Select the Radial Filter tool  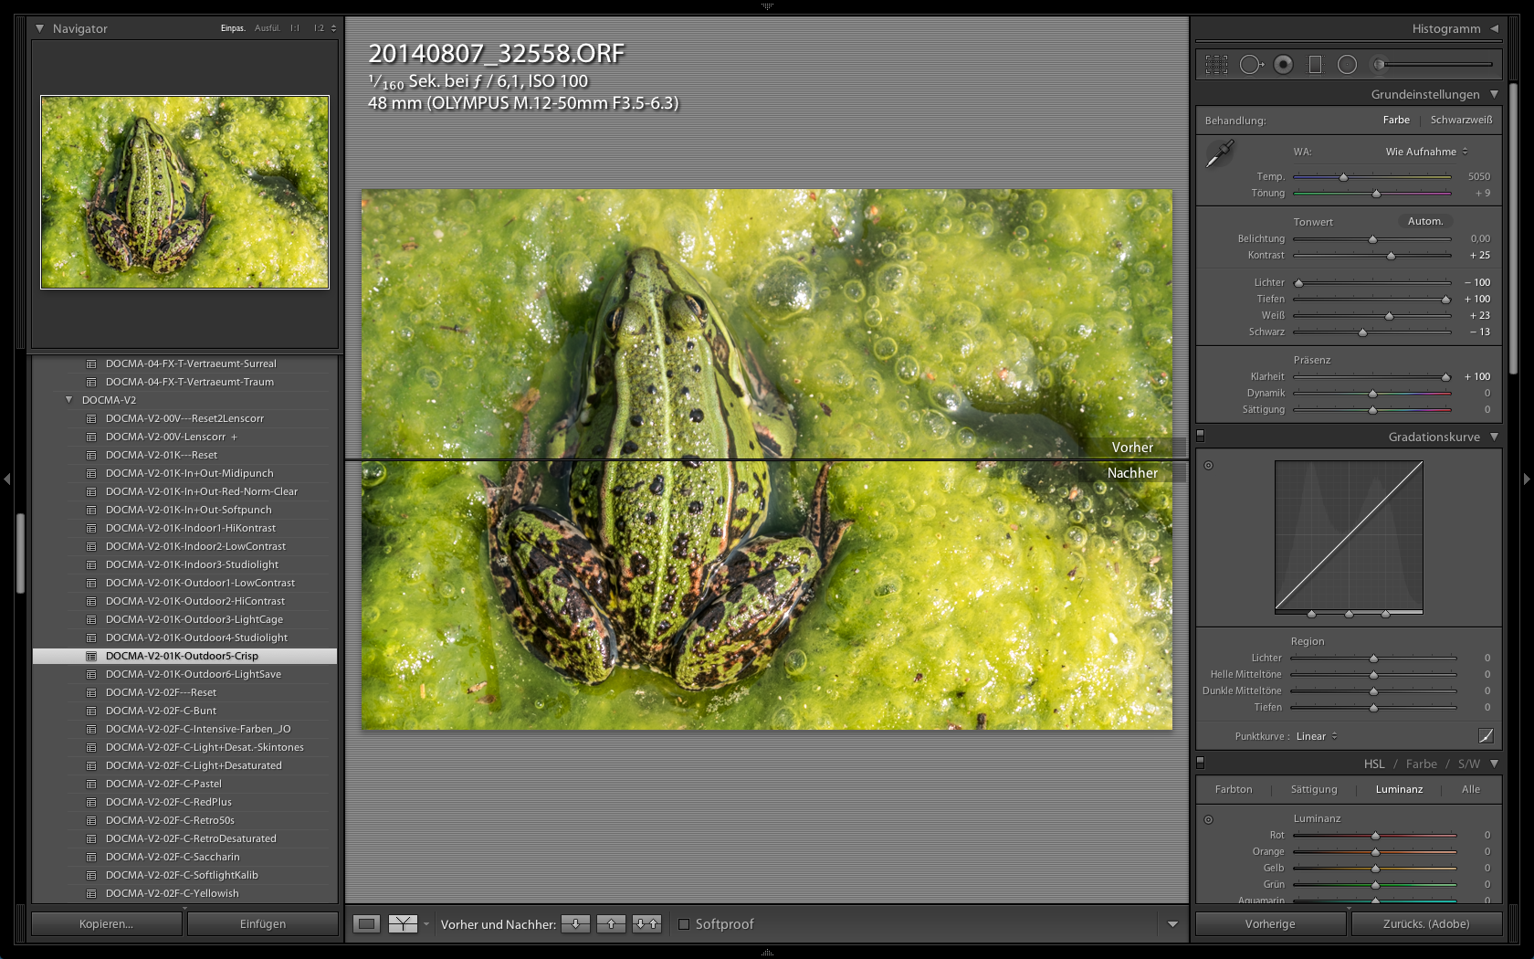click(x=1347, y=65)
